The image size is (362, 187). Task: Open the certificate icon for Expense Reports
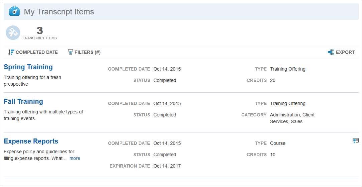pyautogui.click(x=356, y=141)
